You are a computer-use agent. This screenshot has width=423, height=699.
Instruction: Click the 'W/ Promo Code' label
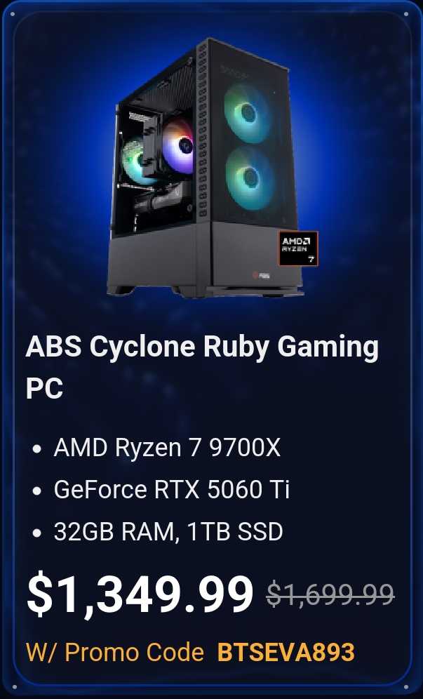[x=115, y=652]
